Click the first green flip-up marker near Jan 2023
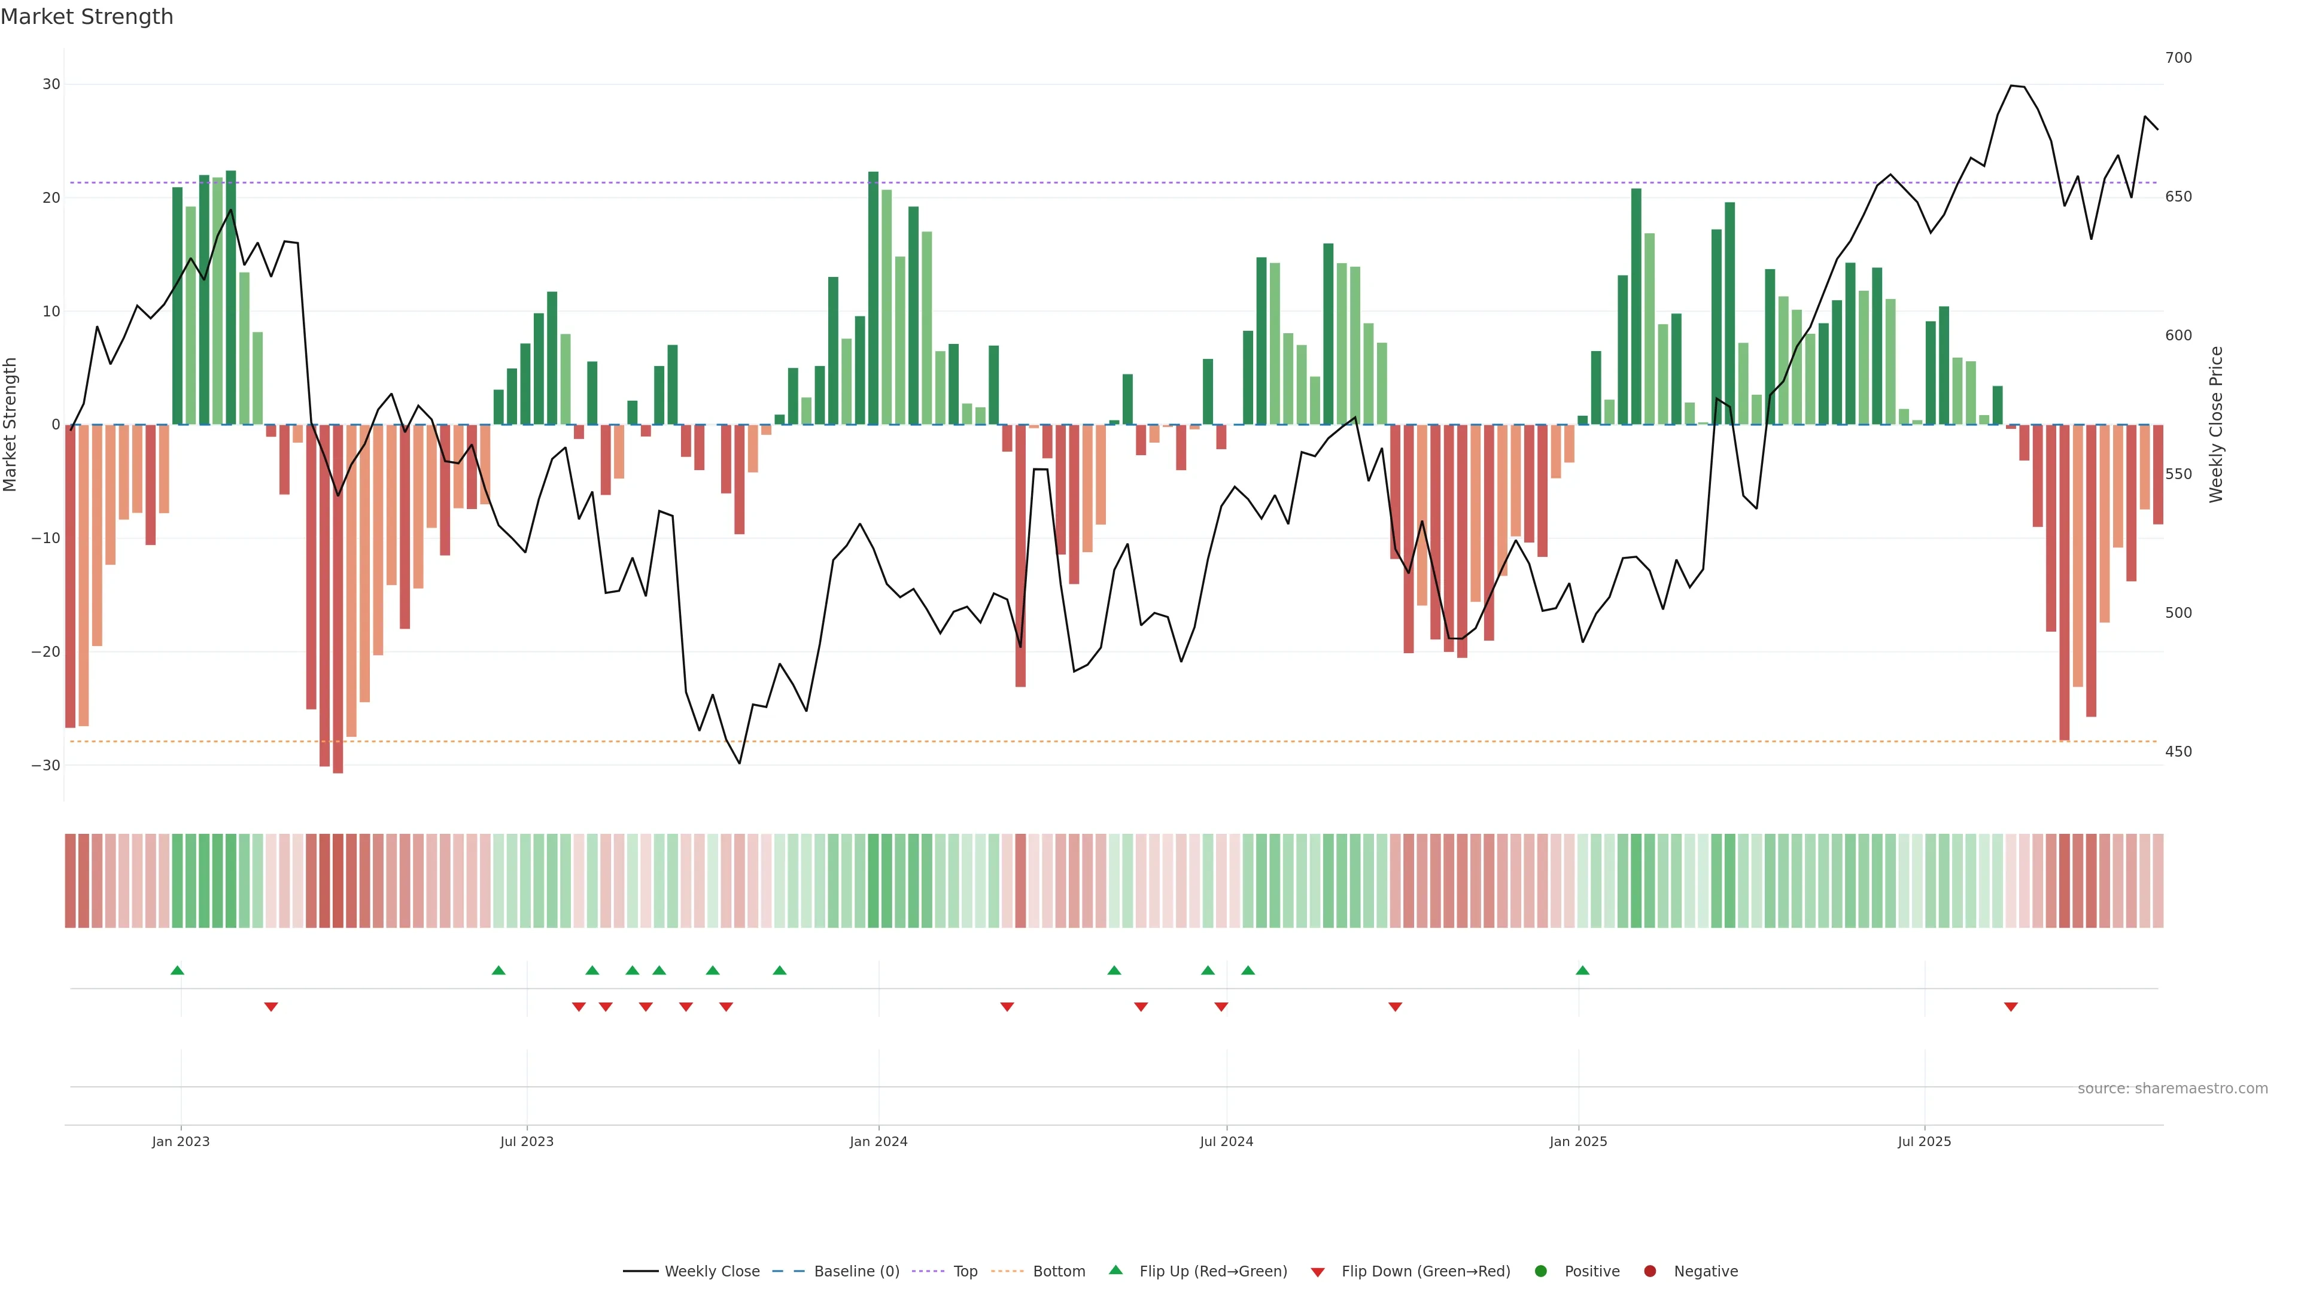This screenshot has width=2298, height=1292. [178, 970]
